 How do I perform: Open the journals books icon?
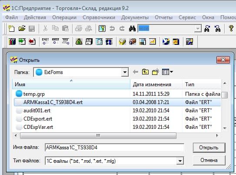coord(12,41)
